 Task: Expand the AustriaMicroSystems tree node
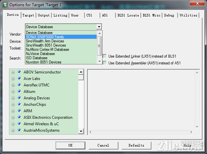click(x=13, y=130)
